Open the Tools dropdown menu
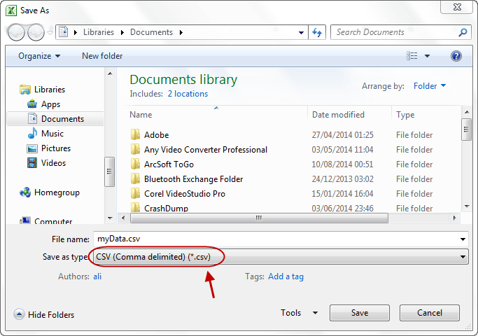The image size is (478, 336). click(299, 313)
